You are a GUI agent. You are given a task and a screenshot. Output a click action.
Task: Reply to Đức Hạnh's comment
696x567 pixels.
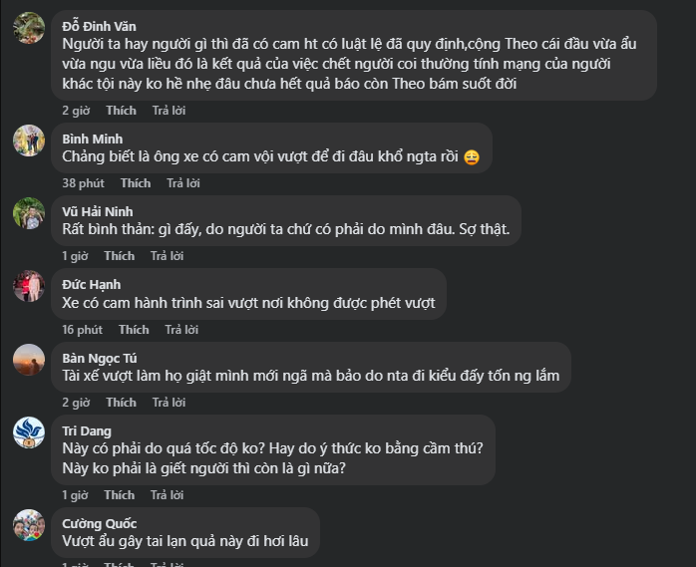click(181, 330)
